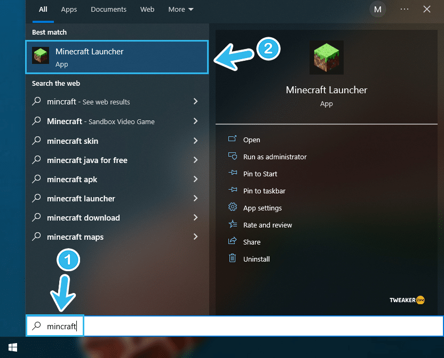Expand arrow for minecraft launcher suggestion
This screenshot has height=358, width=444.
[195, 198]
